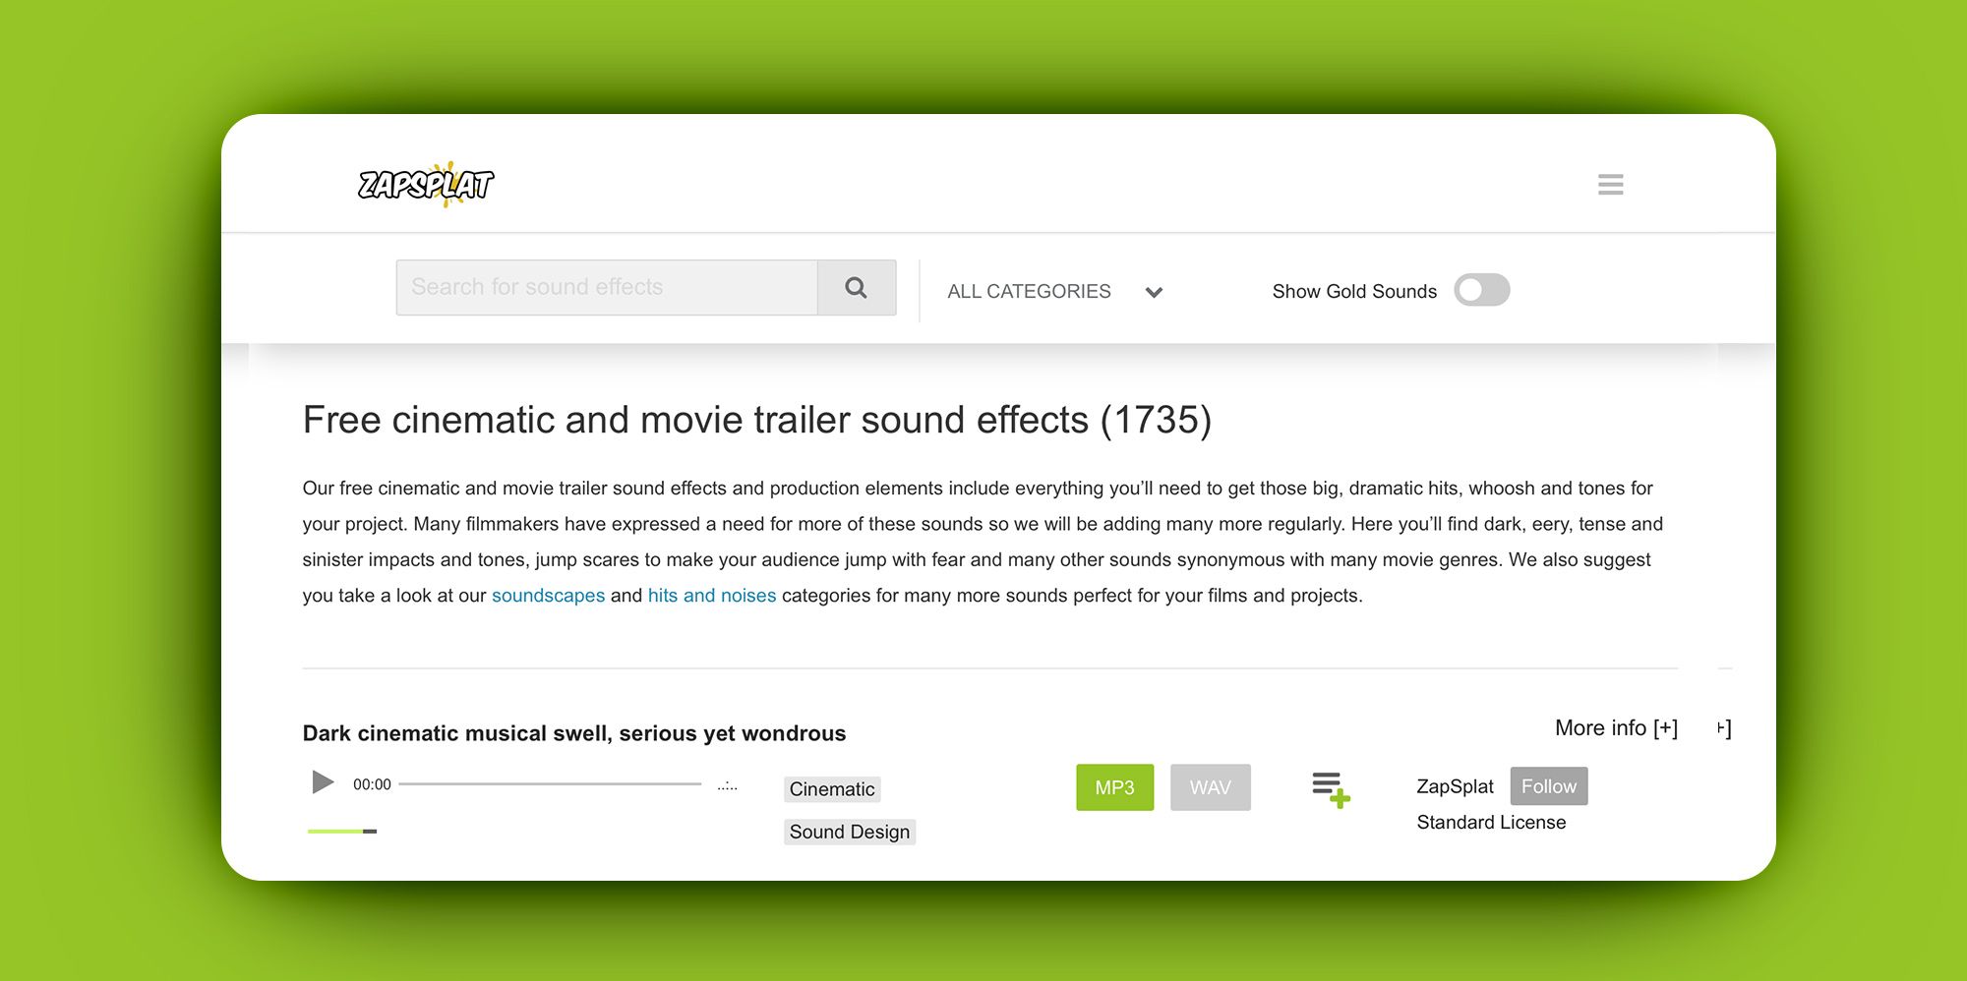
Task: Click the add-to-list plus icon
Action: pyautogui.click(x=1331, y=789)
